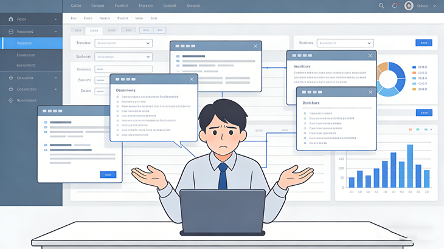
Task: Click blue button in bottom-left dialog
Action: point(108,174)
